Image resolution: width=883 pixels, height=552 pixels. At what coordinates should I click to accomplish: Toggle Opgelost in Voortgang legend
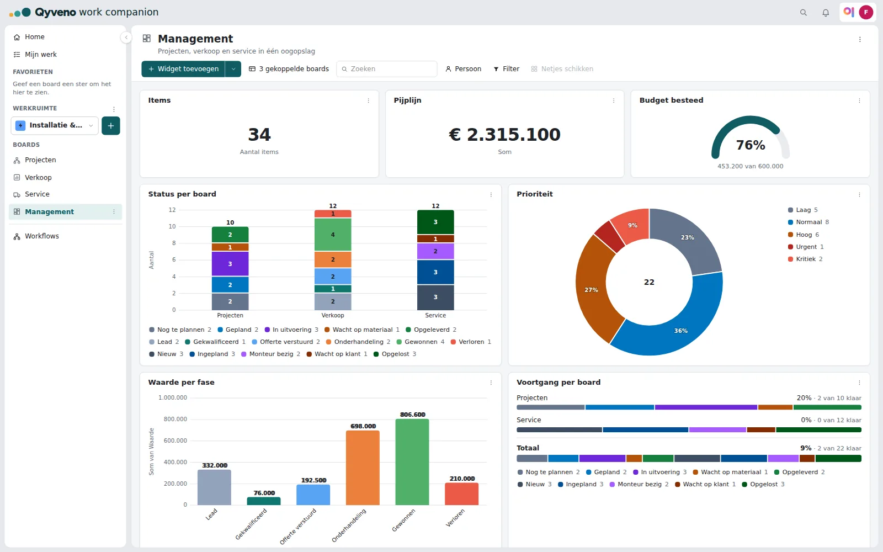click(763, 485)
